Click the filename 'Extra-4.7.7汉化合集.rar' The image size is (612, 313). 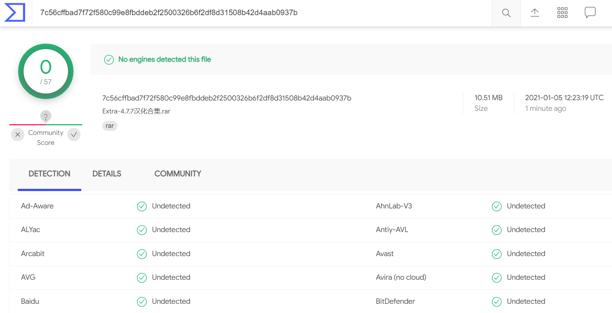click(x=136, y=111)
